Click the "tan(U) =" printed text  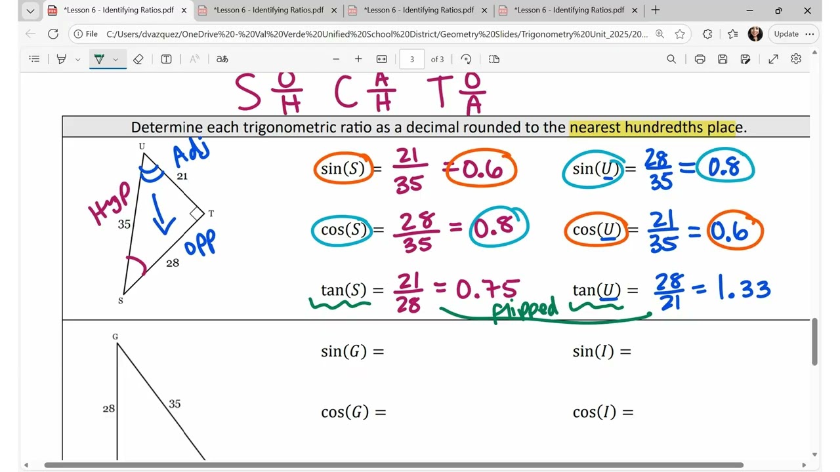point(605,290)
